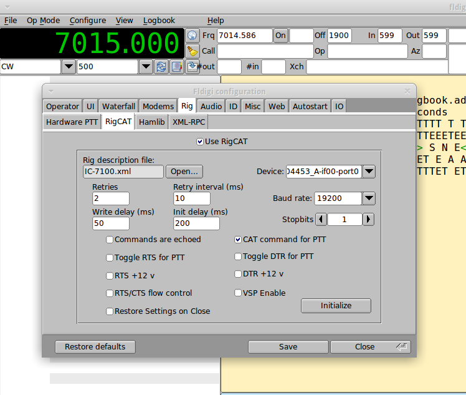Click the Close button
Image resolution: width=466 pixels, height=395 pixels.
pos(370,347)
